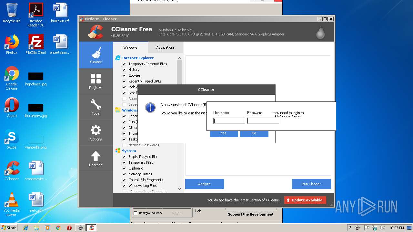413x232 pixels.
Task: Show hidden system tray icons
Action: pyautogui.click(x=350, y=227)
